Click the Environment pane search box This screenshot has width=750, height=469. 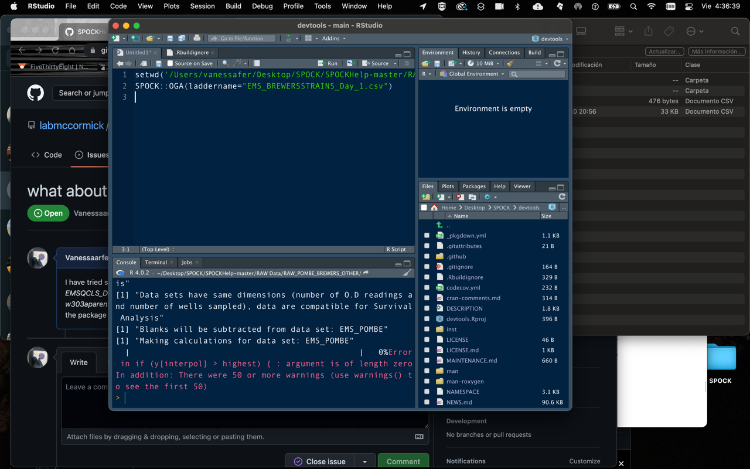(x=536, y=74)
